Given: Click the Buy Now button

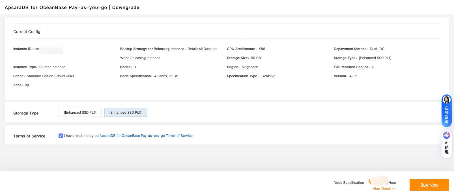Looking at the screenshot, I should 429,185.
